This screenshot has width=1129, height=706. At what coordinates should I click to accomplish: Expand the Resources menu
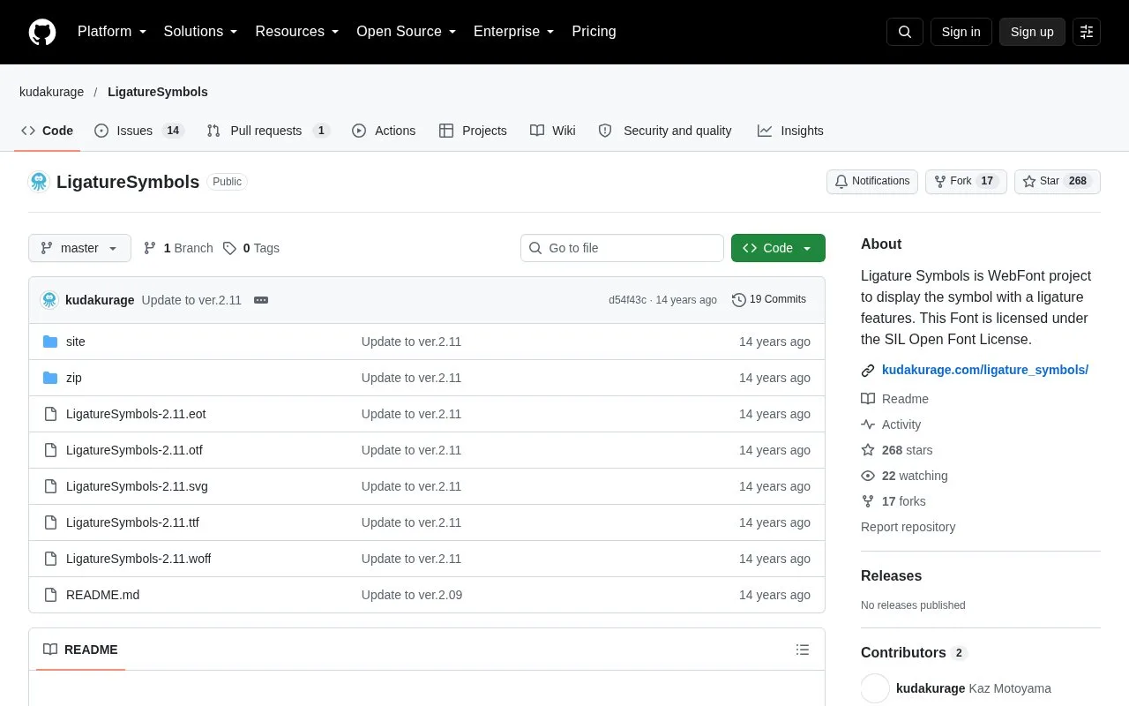(x=297, y=32)
